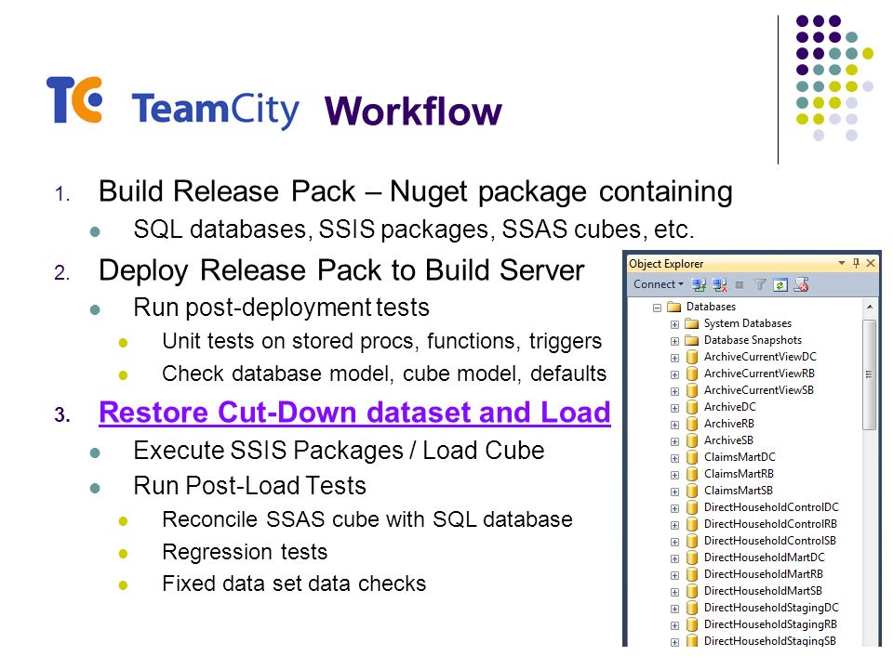
Task: Click the Object Explorer vertical scrollbar thumb
Action: [x=869, y=374]
